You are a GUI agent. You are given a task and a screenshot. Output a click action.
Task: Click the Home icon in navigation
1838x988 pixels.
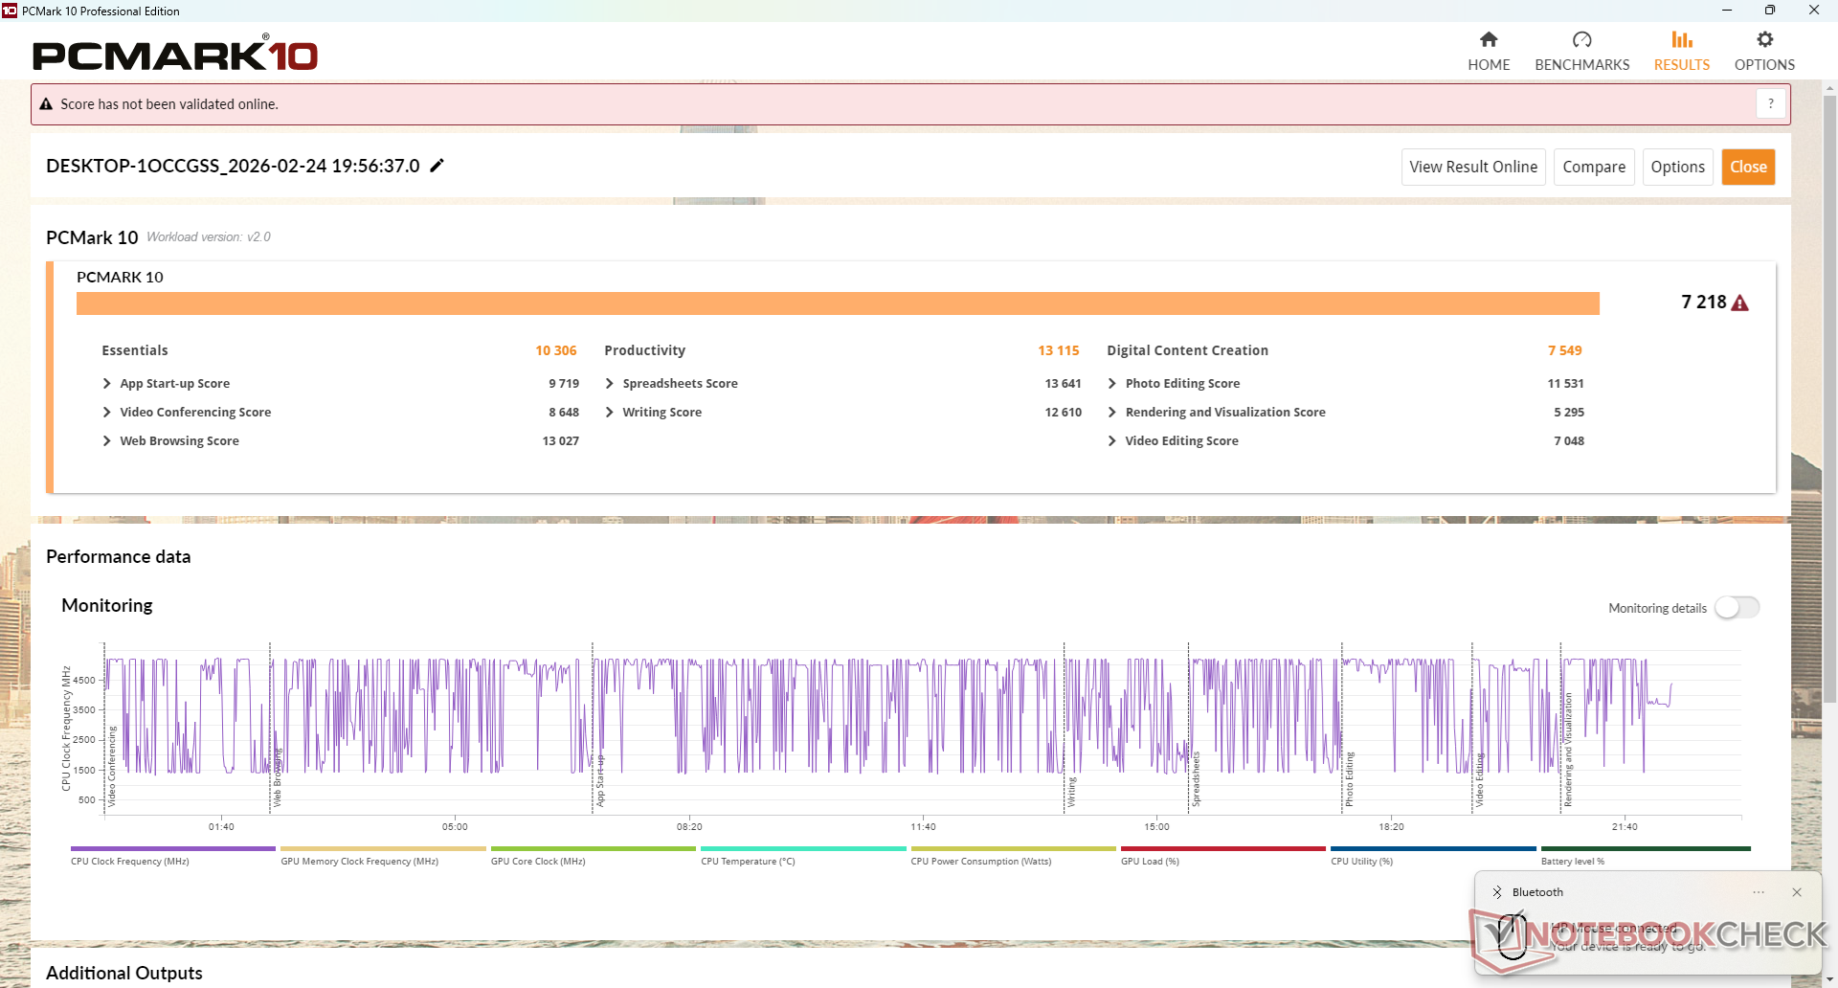[x=1489, y=40]
